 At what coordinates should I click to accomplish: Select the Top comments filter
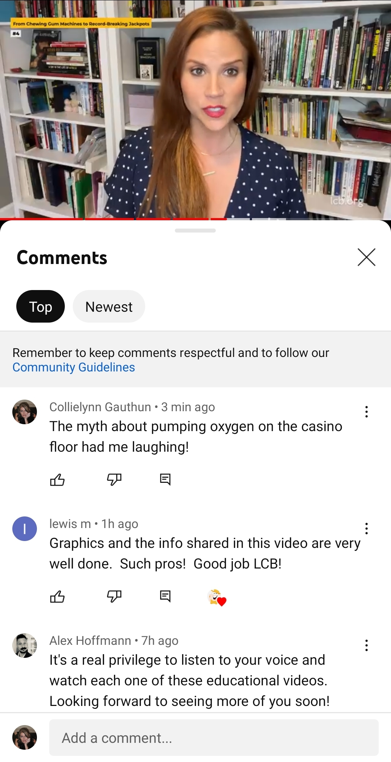pyautogui.click(x=41, y=306)
